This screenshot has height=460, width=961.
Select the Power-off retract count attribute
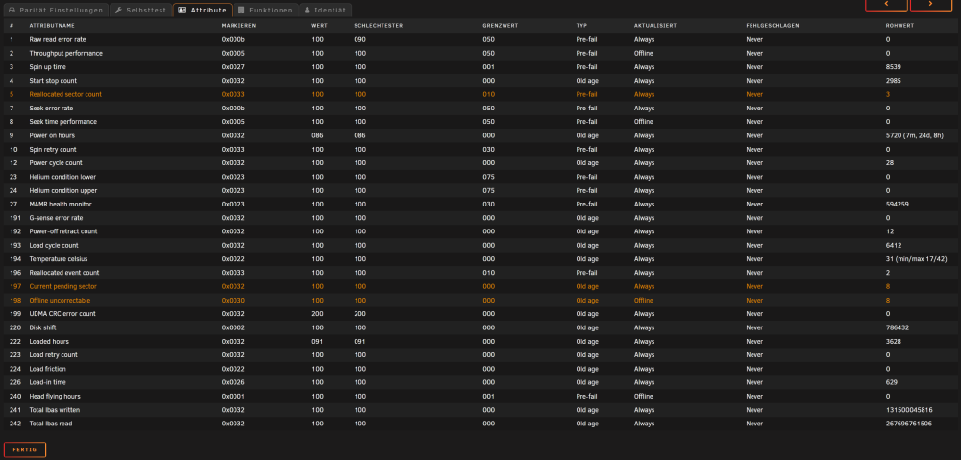[x=63, y=231]
